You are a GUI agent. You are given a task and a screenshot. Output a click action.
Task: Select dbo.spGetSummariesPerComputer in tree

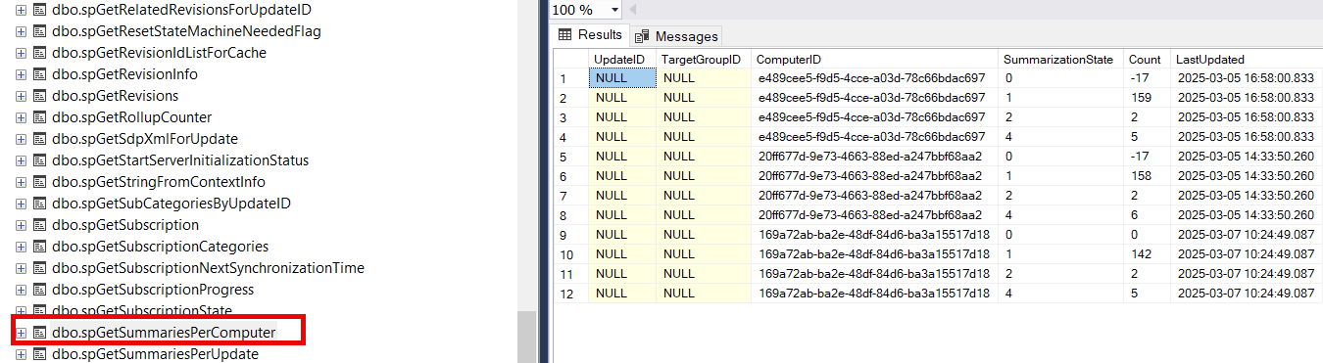[164, 333]
